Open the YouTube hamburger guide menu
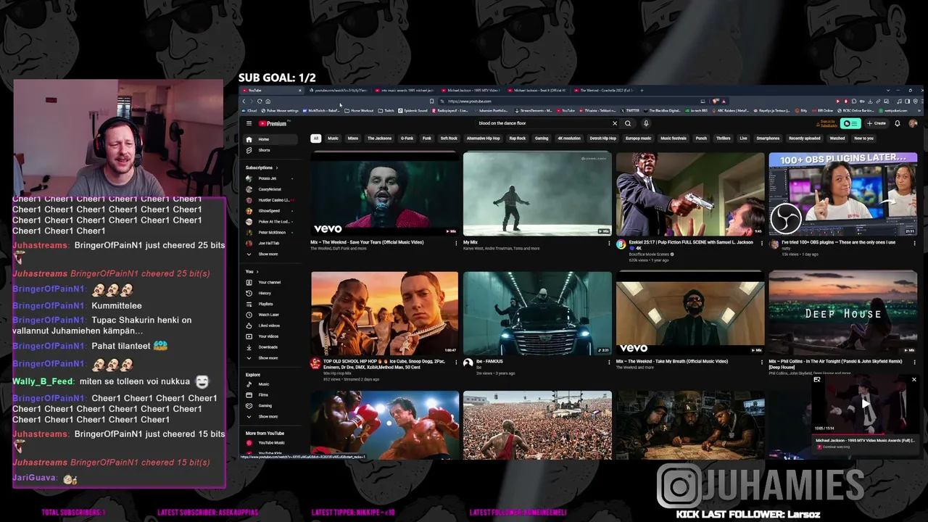 click(x=249, y=123)
